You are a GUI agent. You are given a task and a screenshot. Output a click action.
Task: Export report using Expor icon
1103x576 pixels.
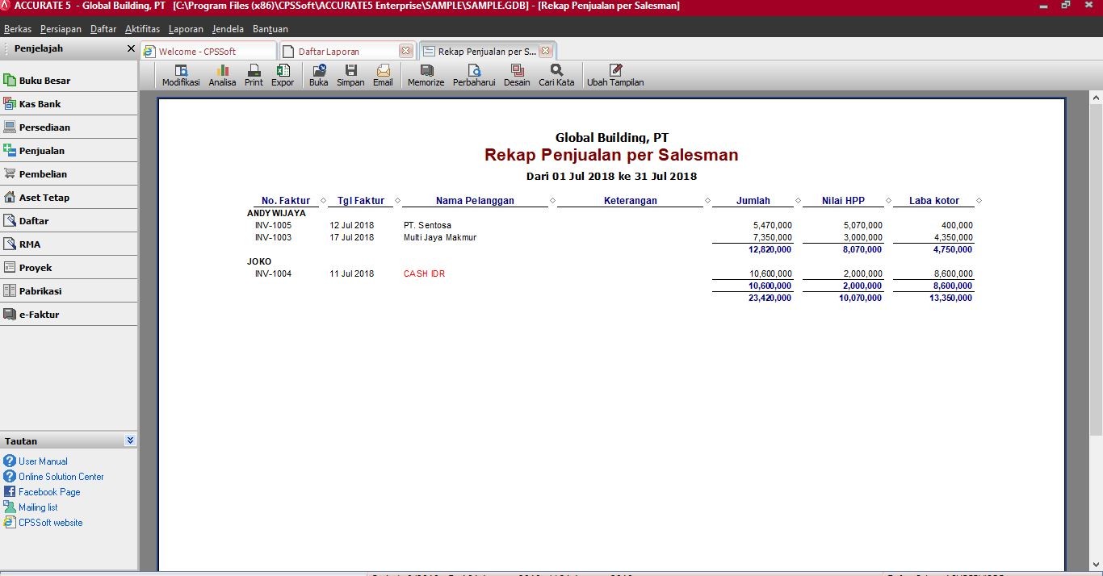(283, 76)
